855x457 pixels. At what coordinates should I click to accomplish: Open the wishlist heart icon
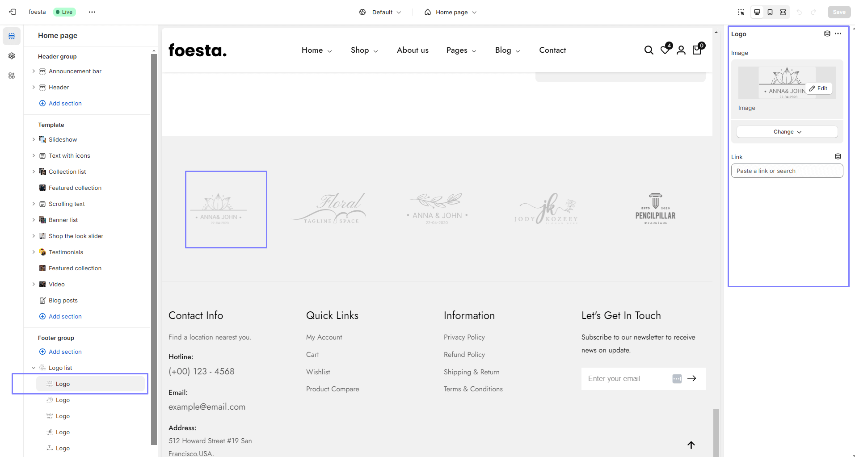tap(665, 50)
